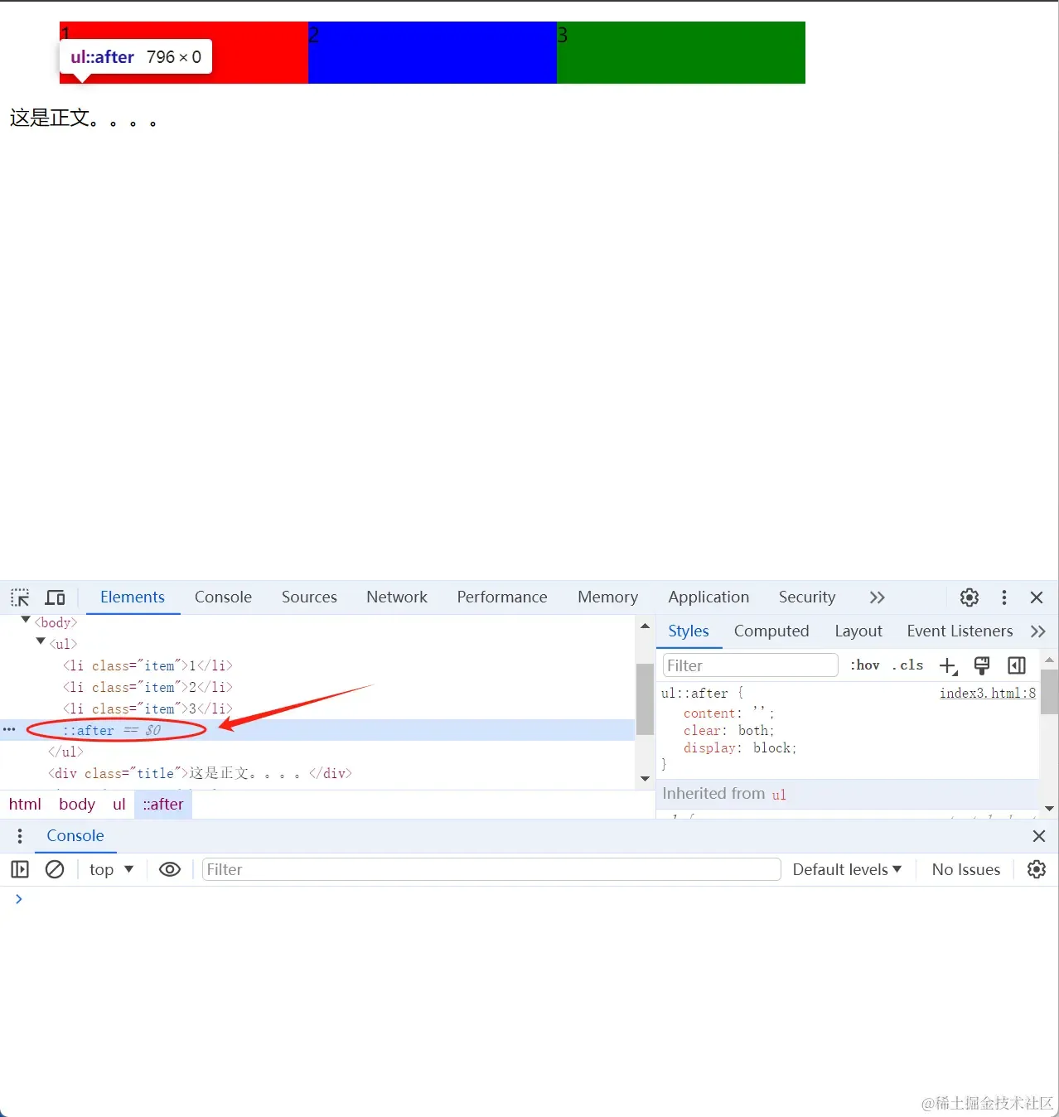Collapse the ul element in the DOM tree
The width and height of the screenshot is (1059, 1117).
tap(41, 642)
